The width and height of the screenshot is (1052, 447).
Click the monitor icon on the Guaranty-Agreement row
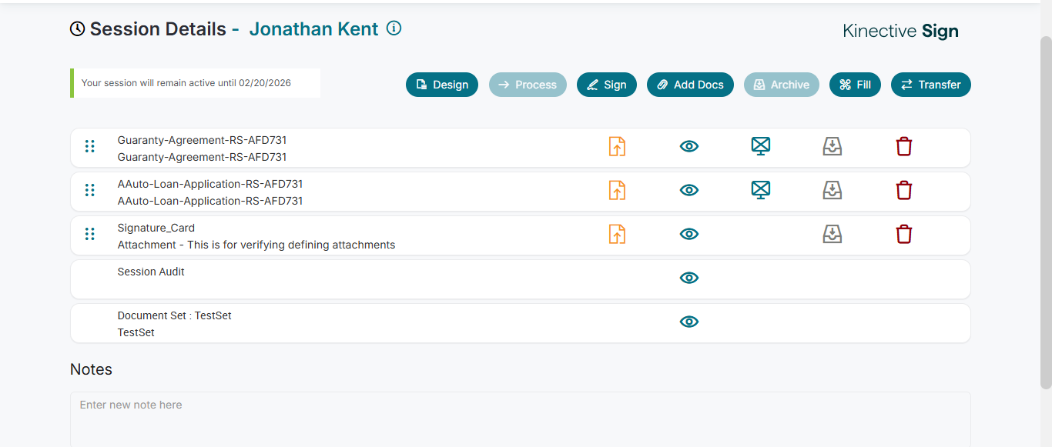(x=761, y=146)
